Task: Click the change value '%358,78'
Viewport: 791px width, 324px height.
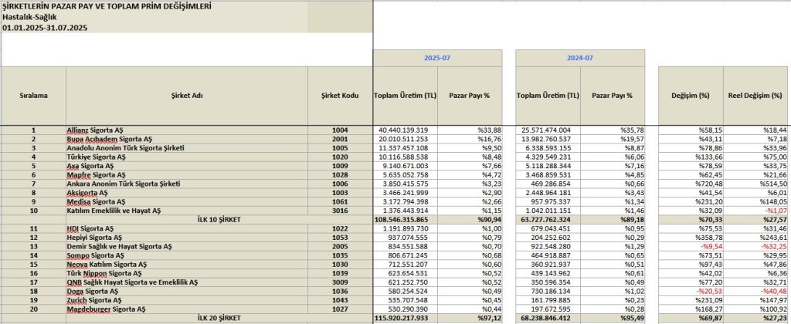Action: coord(691,237)
